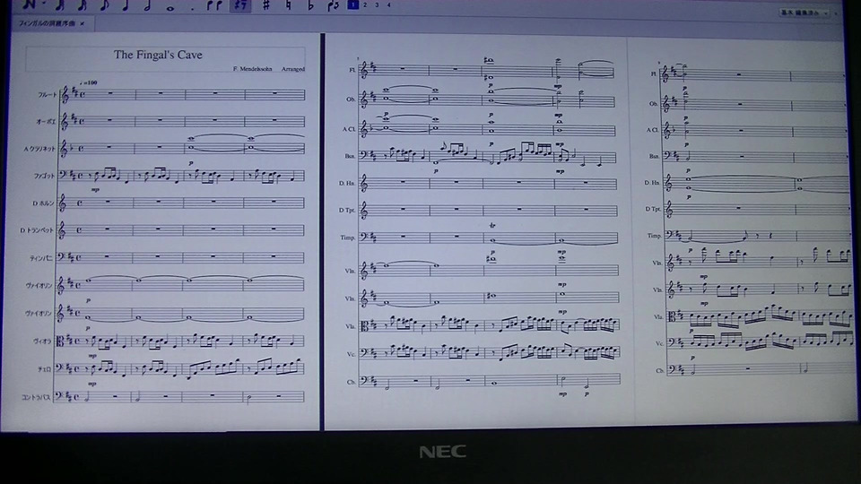Select the half note duration
The width and height of the screenshot is (861, 484).
147,5
